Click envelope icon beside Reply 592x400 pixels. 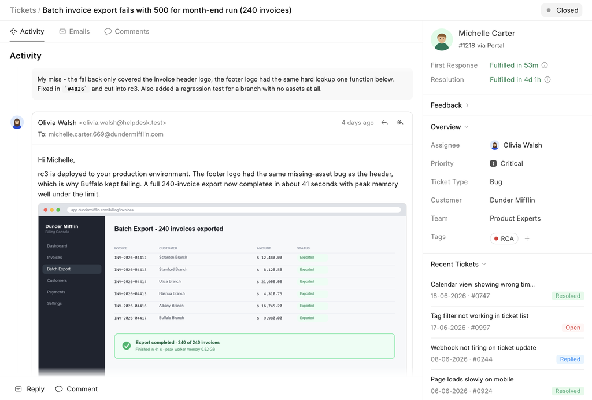click(18, 389)
